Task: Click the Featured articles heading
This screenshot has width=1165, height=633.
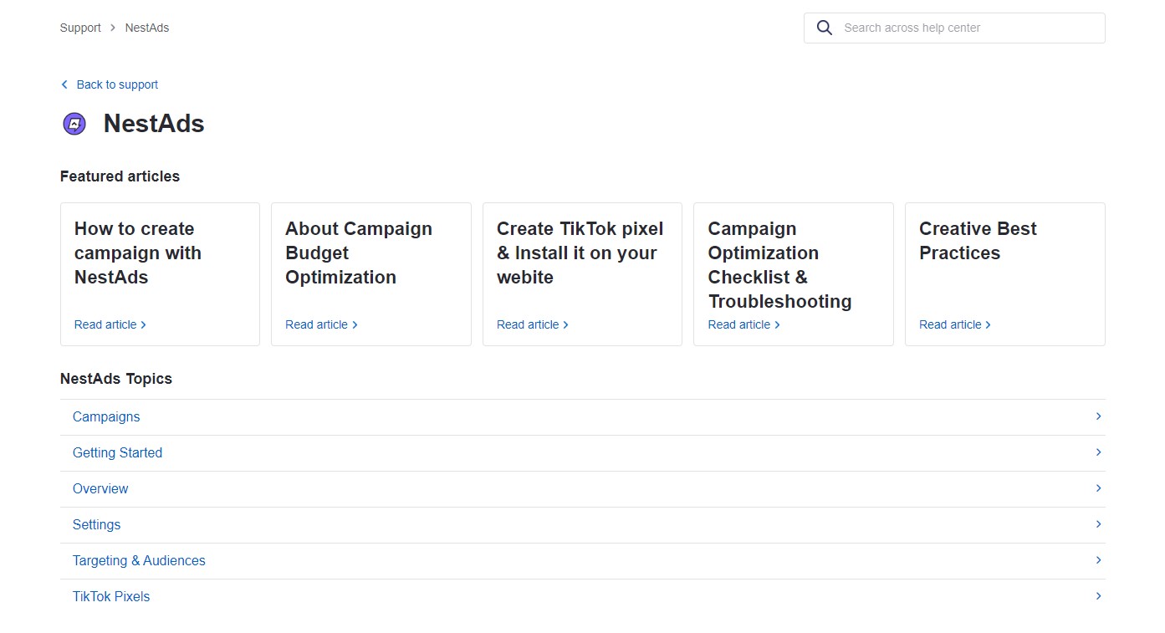Action: 120,176
